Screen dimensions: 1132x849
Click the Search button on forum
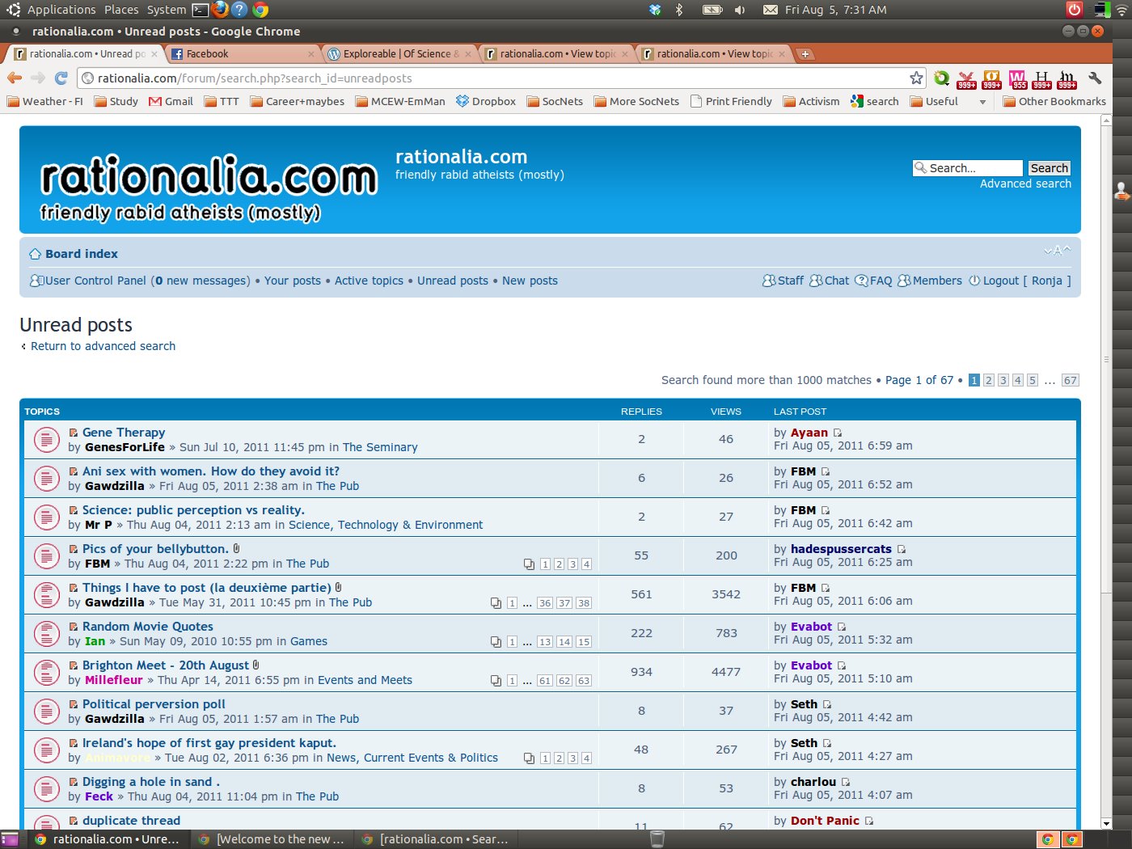click(1049, 168)
